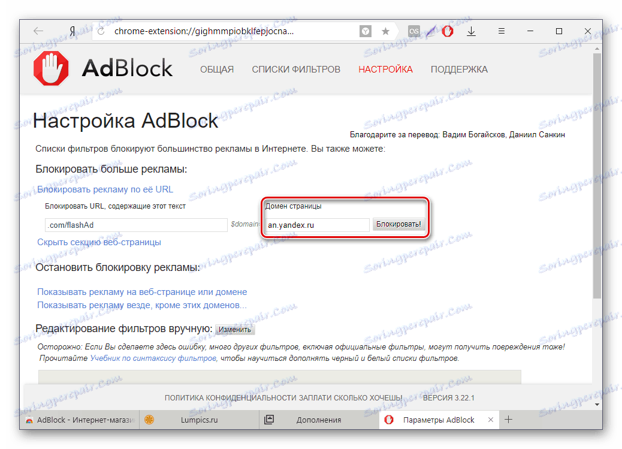Bookmark page with the star icon
The height and width of the screenshot is (449, 622).
tap(385, 31)
